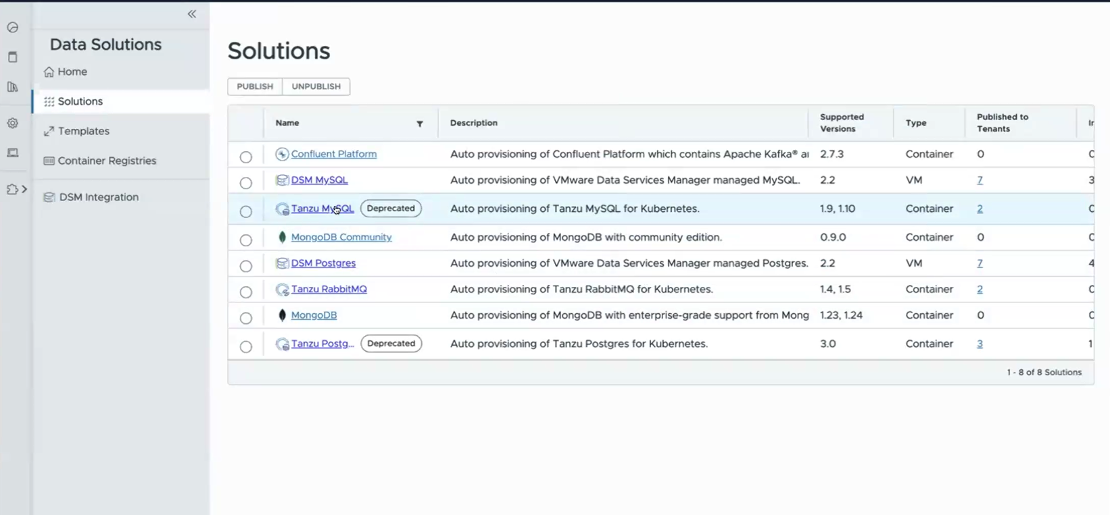Click the Confluent Platform logo icon
This screenshot has height=515, width=1110.
[x=282, y=155]
